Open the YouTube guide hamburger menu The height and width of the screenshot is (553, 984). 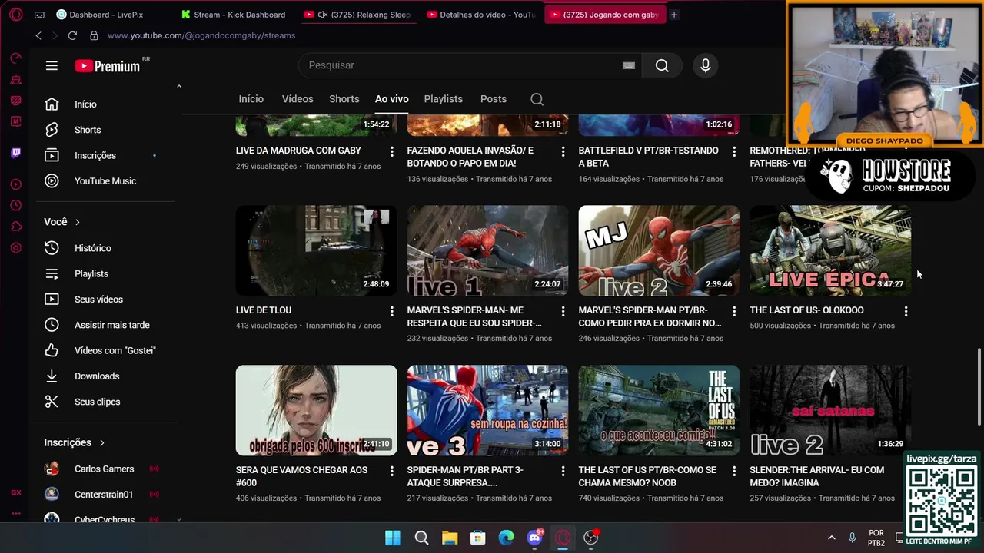(x=52, y=66)
